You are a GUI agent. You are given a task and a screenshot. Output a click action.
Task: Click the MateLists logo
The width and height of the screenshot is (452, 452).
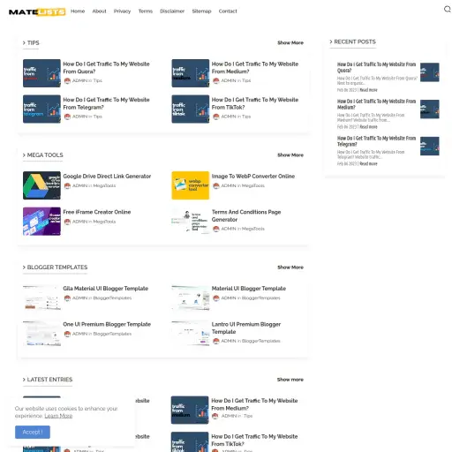tap(37, 11)
